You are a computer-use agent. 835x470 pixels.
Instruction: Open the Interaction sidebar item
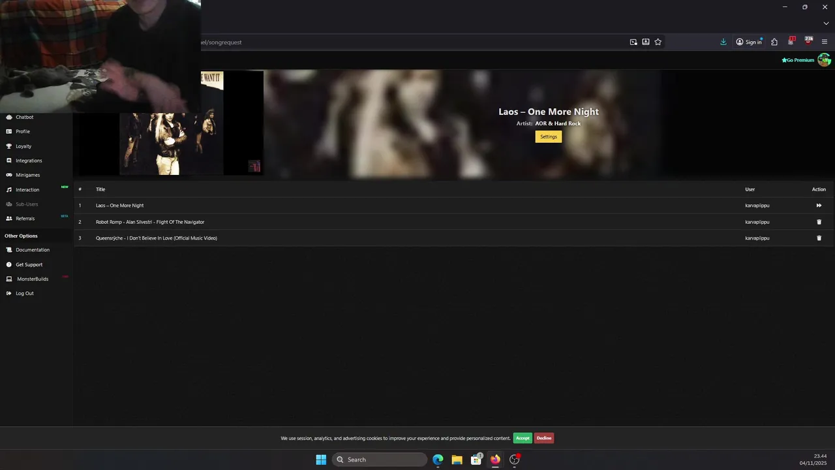coord(27,190)
